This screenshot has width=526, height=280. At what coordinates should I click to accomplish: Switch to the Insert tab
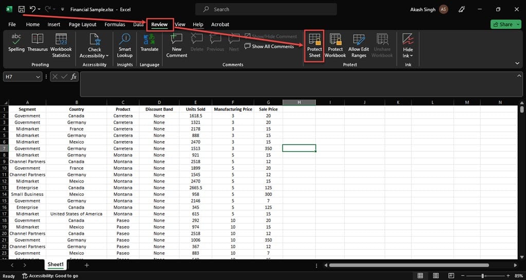point(54,25)
